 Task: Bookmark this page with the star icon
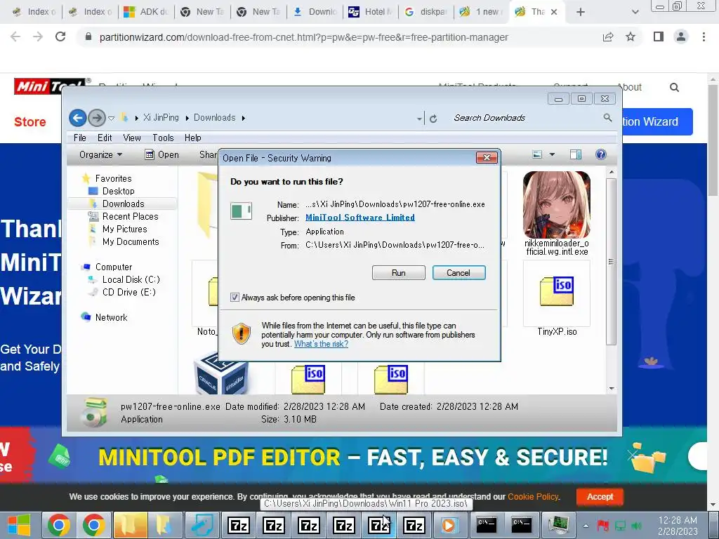pos(631,37)
